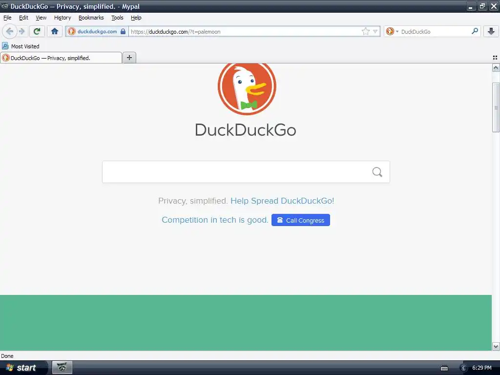Open the home page via house icon
The width and height of the screenshot is (500, 375).
(x=55, y=31)
